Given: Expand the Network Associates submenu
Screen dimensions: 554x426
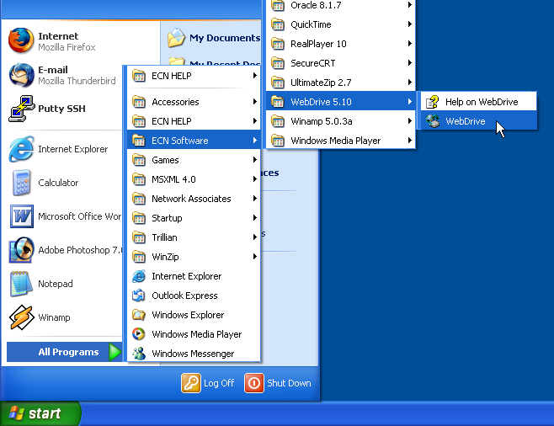Looking at the screenshot, I should click(193, 199).
